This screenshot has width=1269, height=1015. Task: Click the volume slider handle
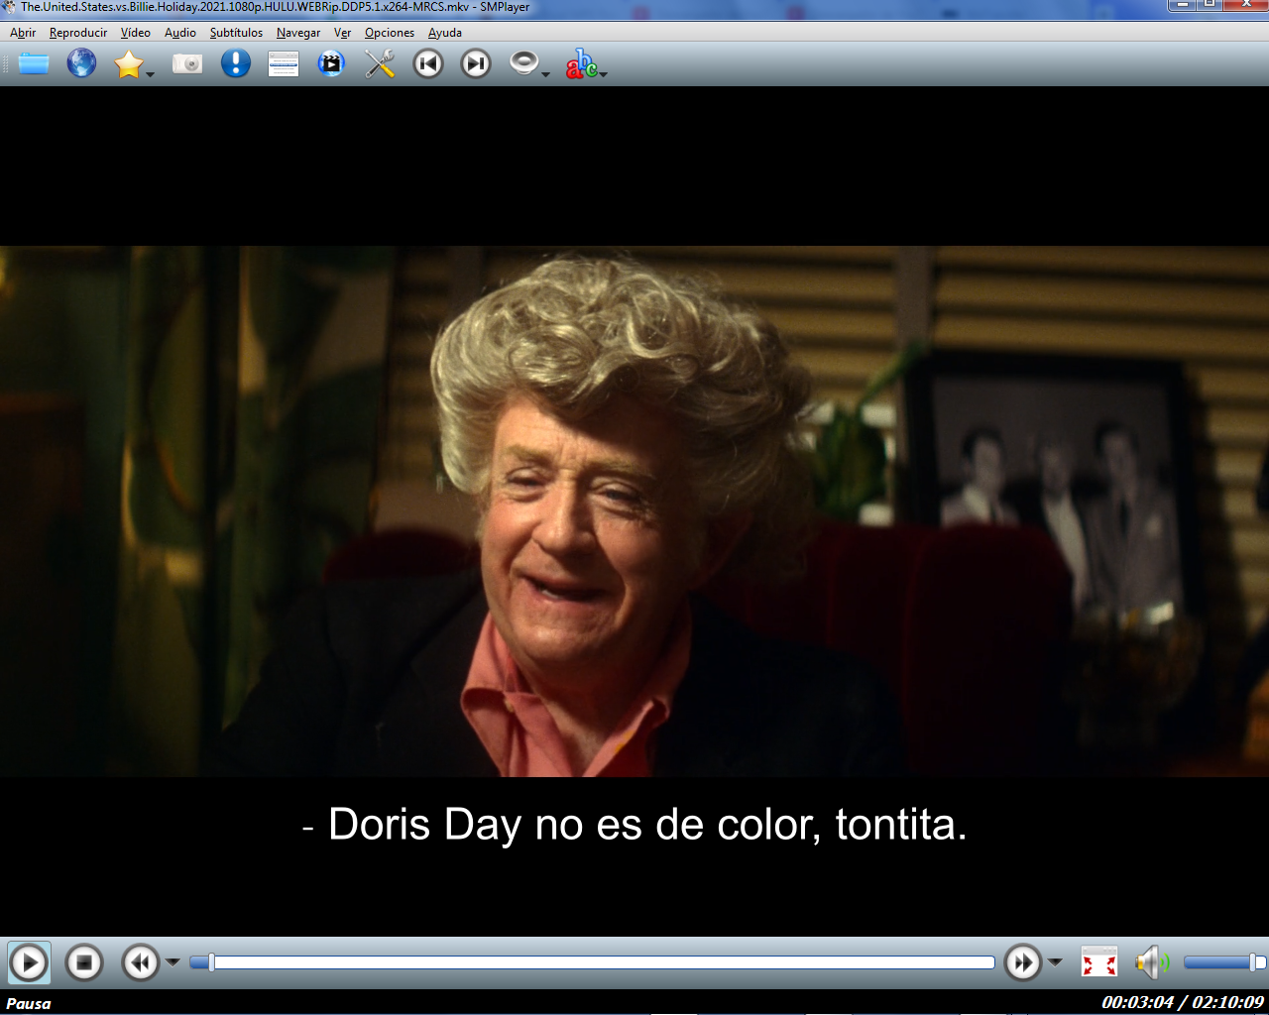tap(1254, 962)
